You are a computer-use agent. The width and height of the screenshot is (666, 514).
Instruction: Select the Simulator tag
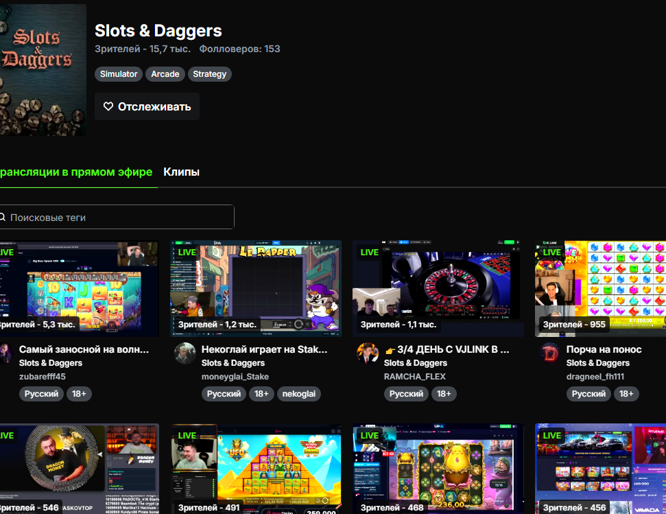pyautogui.click(x=119, y=74)
